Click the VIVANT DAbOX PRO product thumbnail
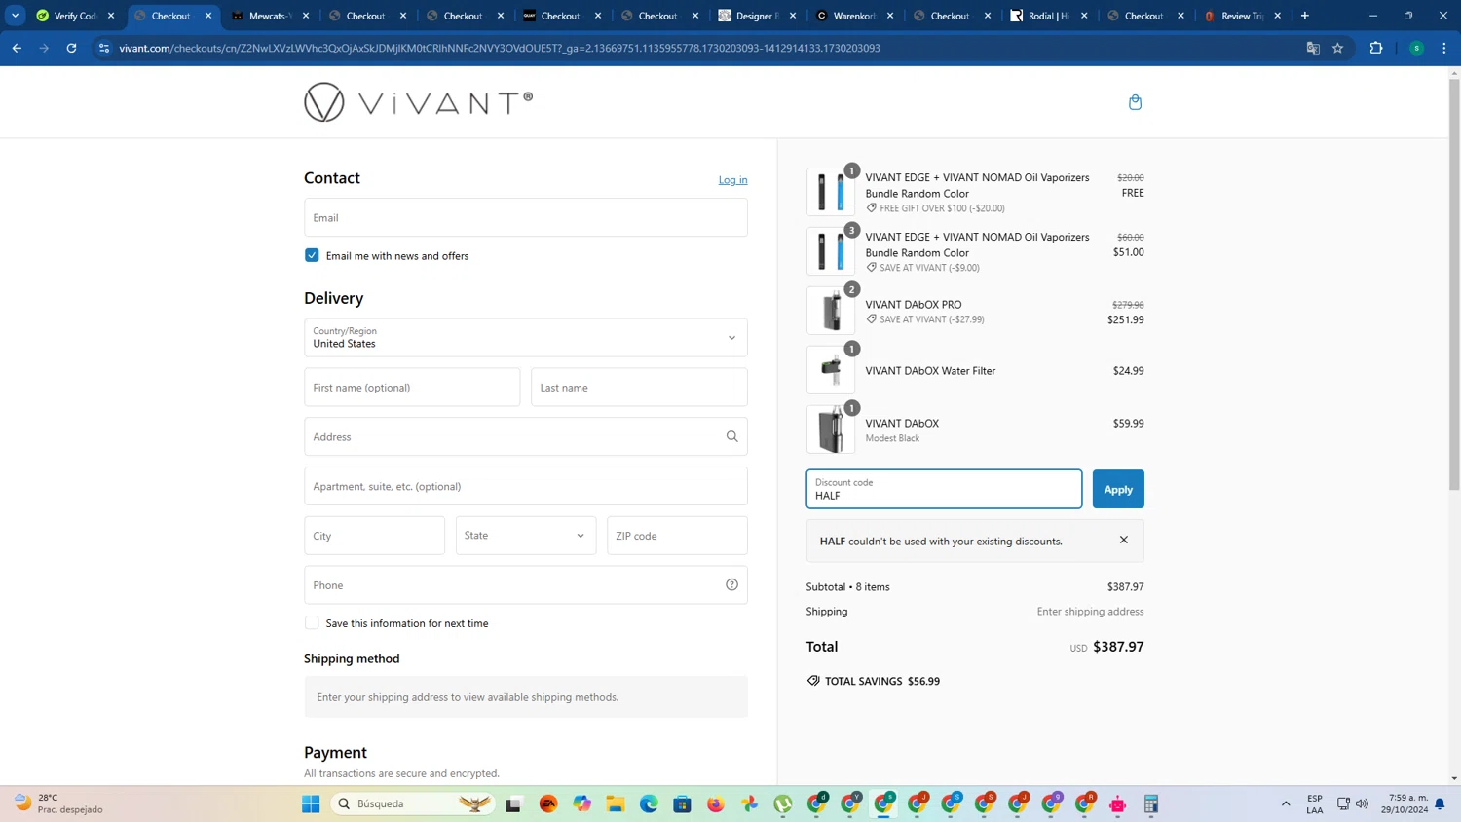This screenshot has height=822, width=1461. [x=831, y=311]
